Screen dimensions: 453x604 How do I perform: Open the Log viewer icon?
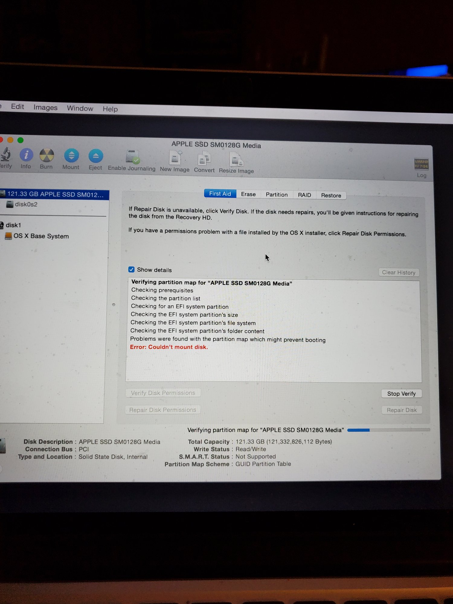pos(421,164)
